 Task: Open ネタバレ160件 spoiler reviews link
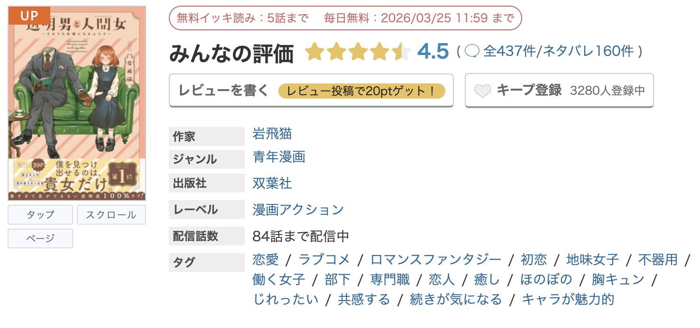pos(588,51)
